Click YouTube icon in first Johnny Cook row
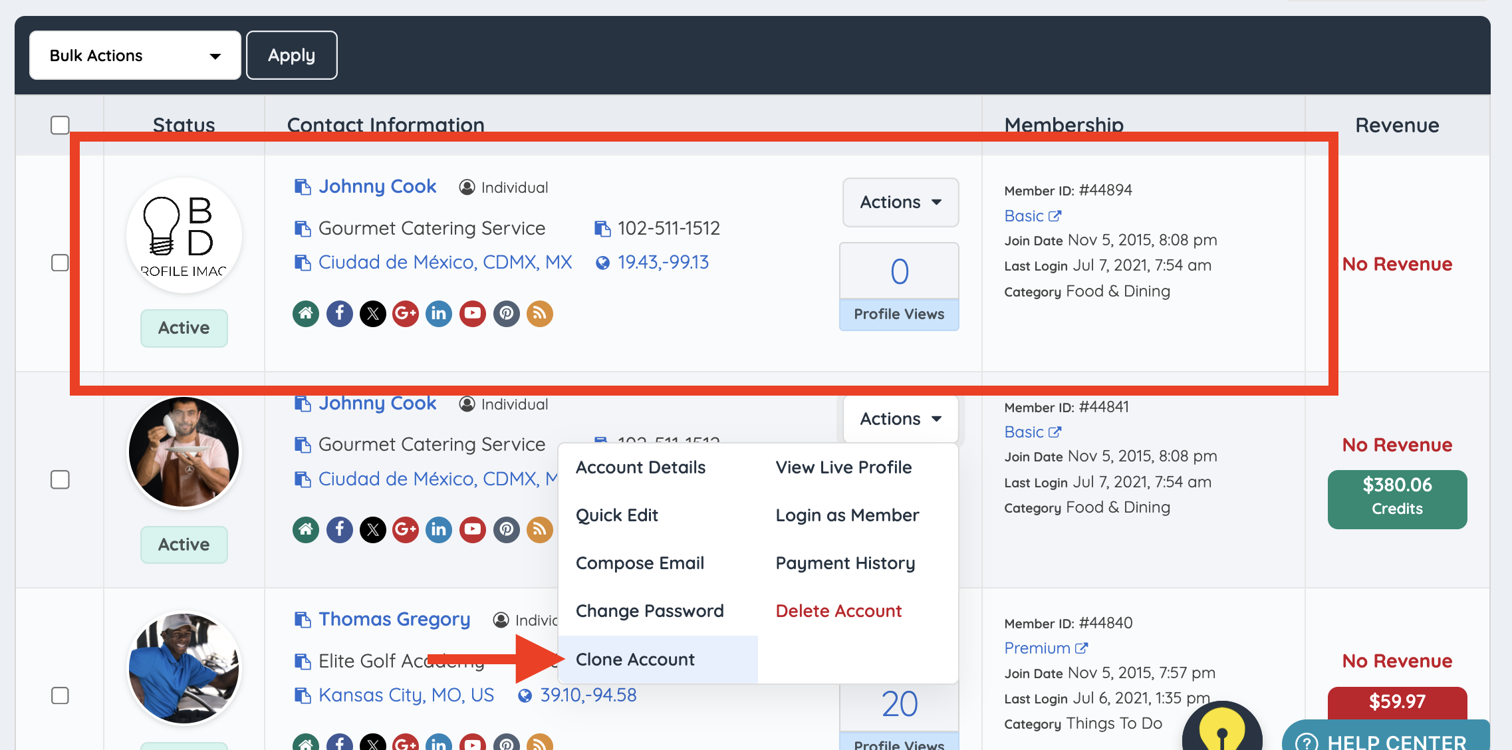 (x=473, y=313)
